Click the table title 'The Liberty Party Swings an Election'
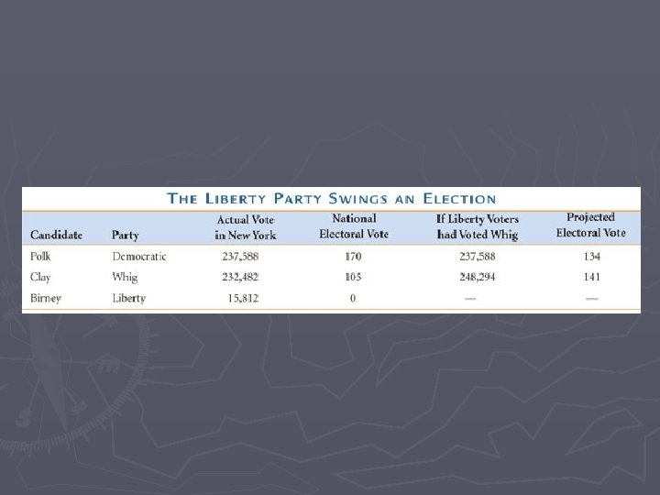 click(x=331, y=198)
